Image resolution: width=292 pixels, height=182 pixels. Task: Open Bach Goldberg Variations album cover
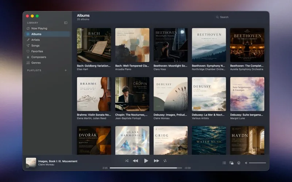click(94, 45)
